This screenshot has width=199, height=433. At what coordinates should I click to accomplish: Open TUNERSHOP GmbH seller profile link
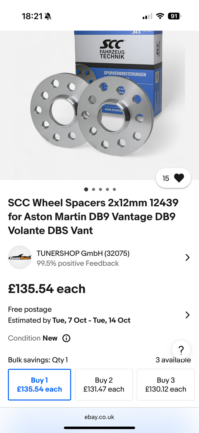(x=83, y=253)
